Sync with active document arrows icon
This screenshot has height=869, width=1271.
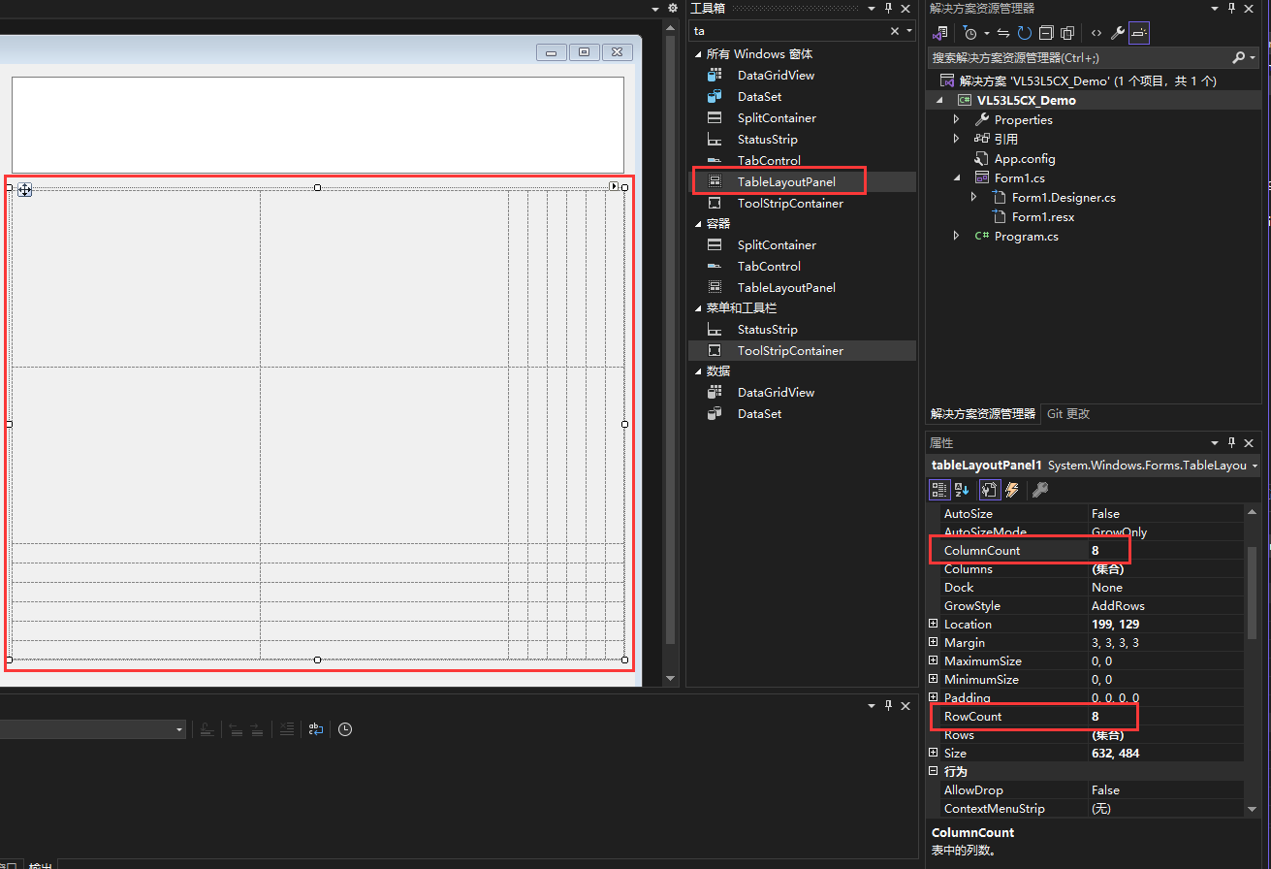(x=1003, y=33)
